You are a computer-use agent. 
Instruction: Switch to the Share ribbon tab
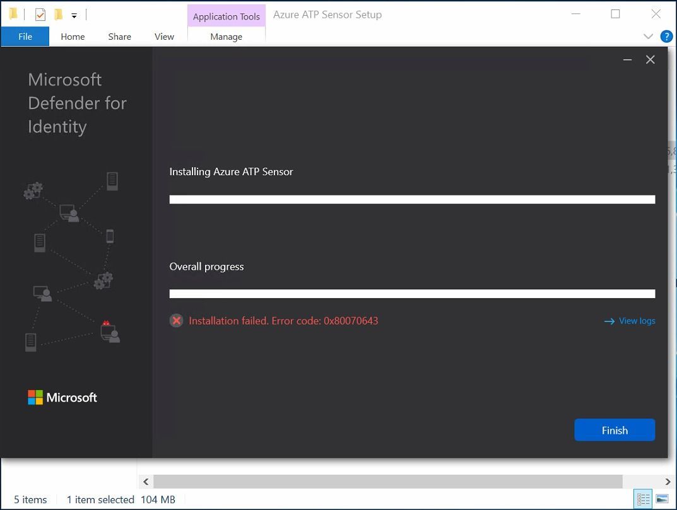point(120,37)
